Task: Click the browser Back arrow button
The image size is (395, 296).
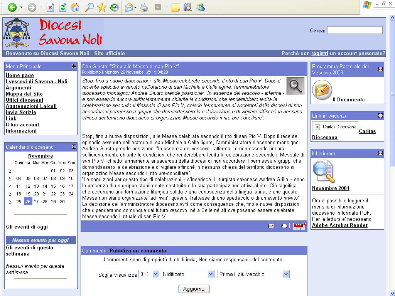Action: click(12, 7)
